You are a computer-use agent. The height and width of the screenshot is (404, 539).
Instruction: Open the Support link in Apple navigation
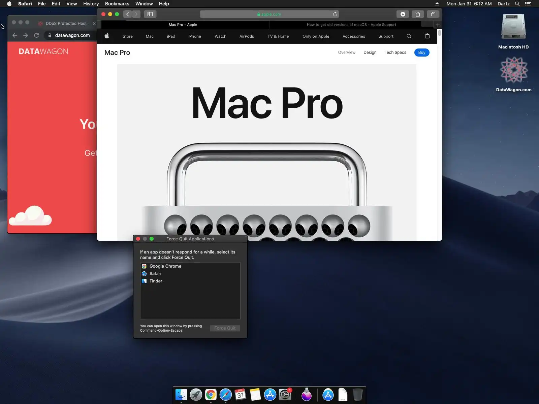pos(386,36)
